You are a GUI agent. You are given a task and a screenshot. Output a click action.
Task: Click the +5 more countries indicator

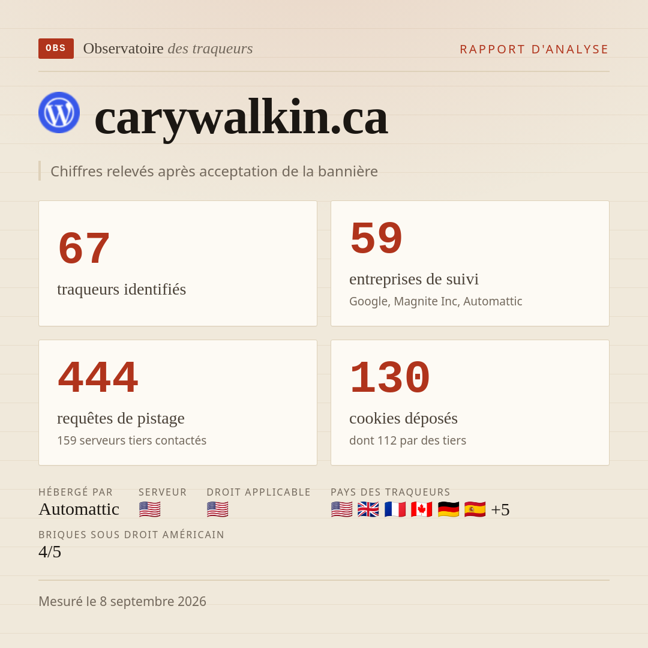(x=500, y=509)
